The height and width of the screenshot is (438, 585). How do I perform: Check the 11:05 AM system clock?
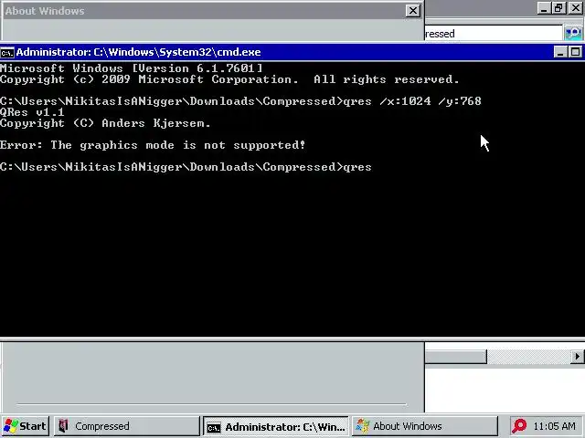tap(554, 426)
